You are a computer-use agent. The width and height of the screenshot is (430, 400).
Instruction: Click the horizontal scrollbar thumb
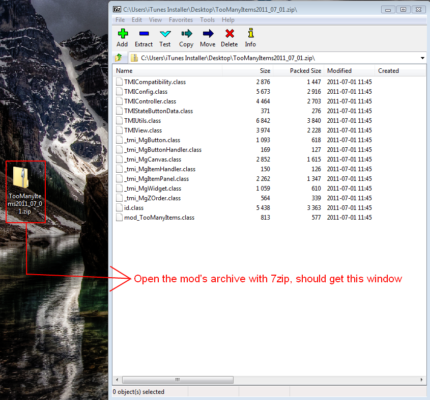[178, 380]
